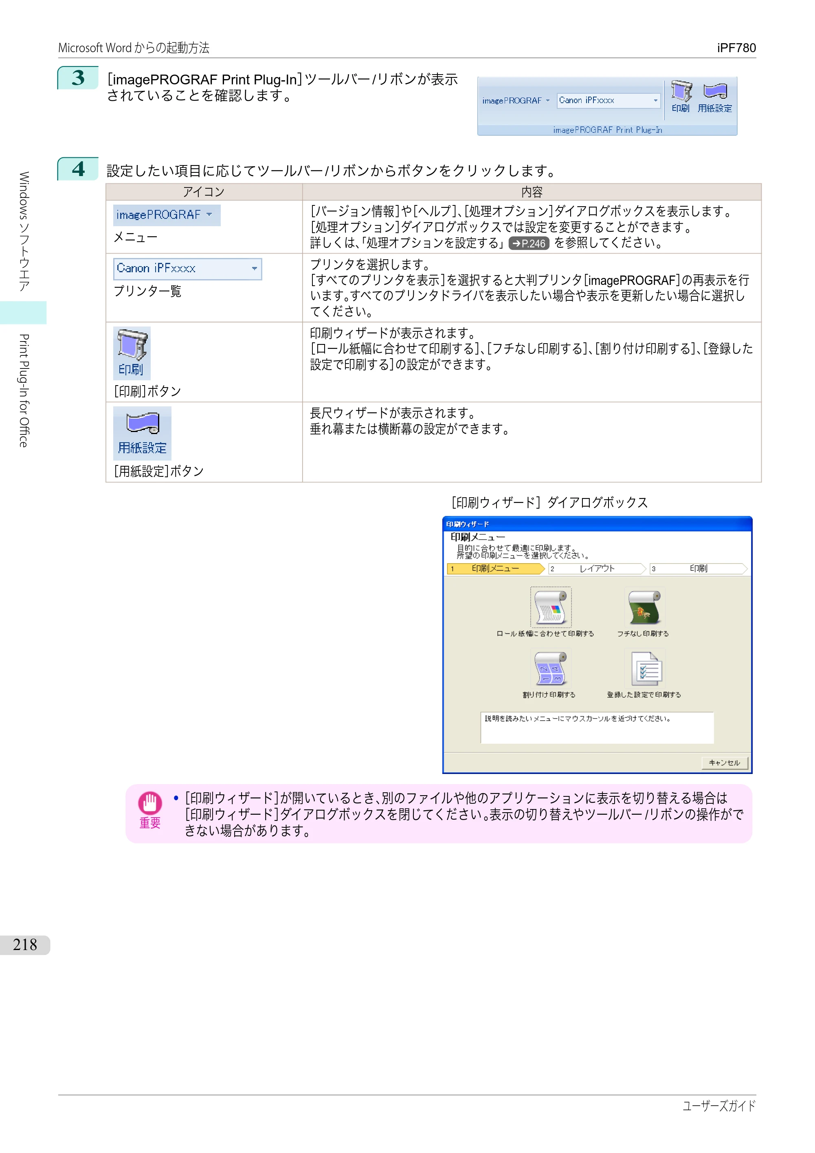Select フチなし印刷する icon in wizard

click(644, 606)
